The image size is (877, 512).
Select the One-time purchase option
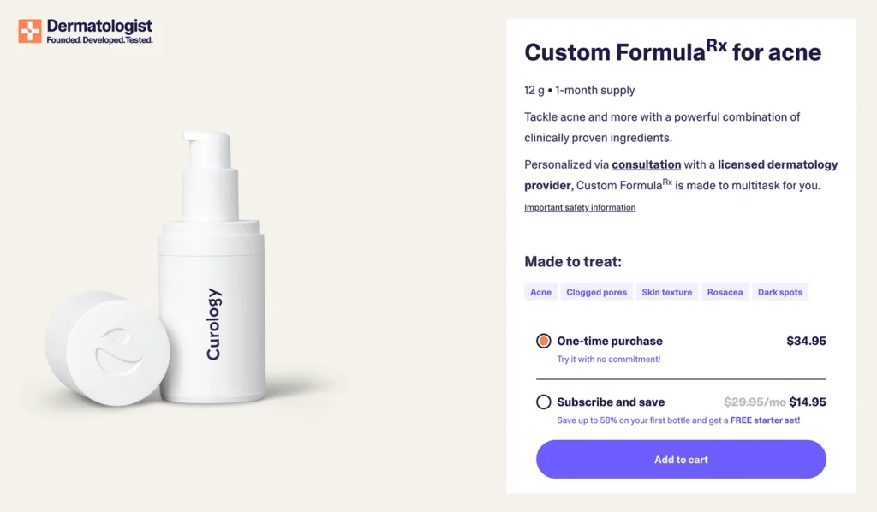(x=544, y=340)
